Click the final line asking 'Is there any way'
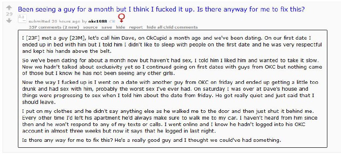Screen dimensions: 341x155 click(x=152, y=140)
